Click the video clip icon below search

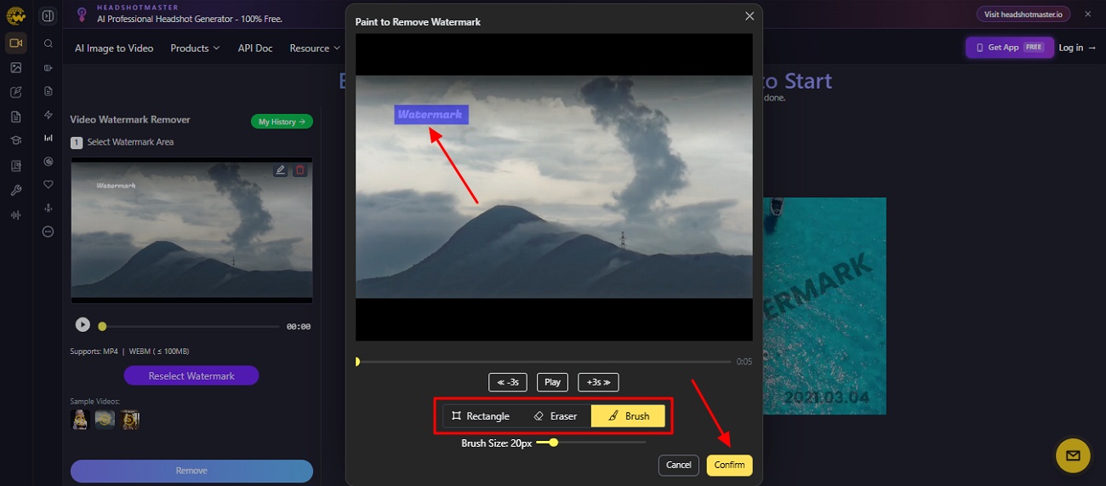click(48, 67)
